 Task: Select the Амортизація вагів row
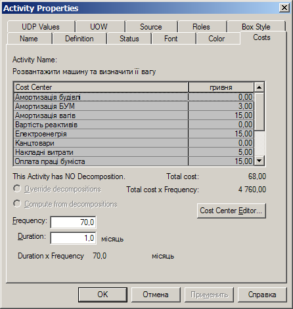pyautogui.click(x=134, y=115)
